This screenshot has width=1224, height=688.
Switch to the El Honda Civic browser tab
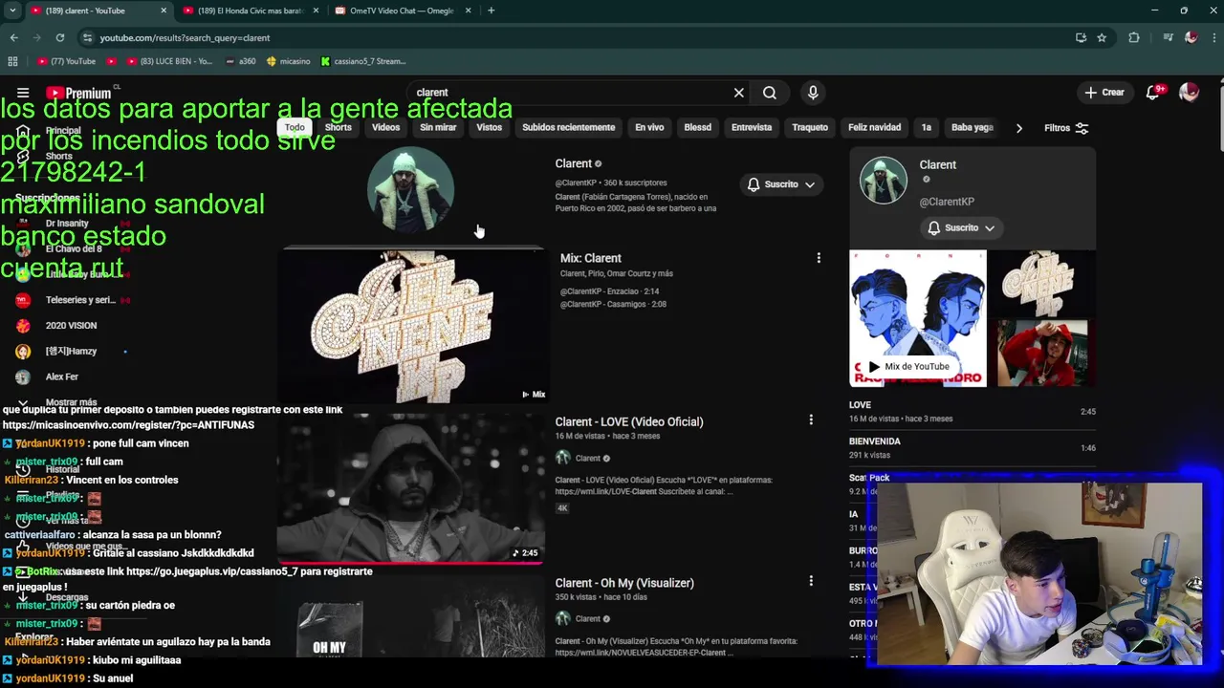tap(249, 11)
